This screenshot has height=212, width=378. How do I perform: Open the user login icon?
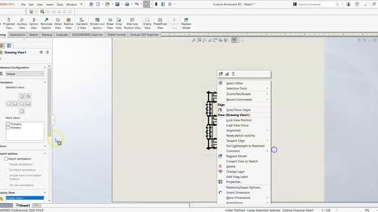pos(348,4)
